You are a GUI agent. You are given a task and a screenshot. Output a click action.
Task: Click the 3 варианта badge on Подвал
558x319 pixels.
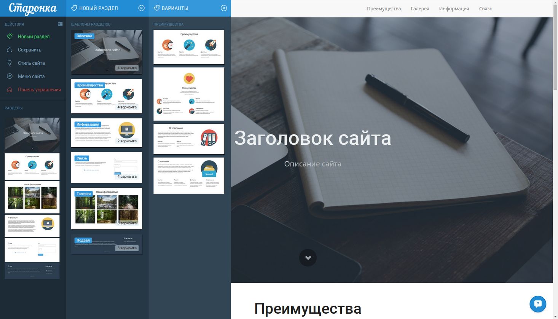click(x=127, y=248)
